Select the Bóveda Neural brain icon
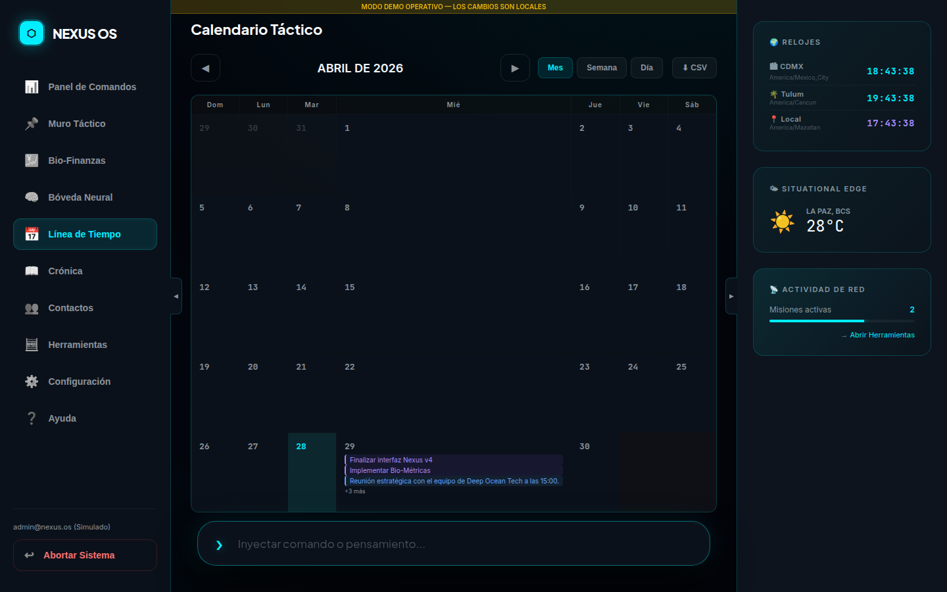The height and width of the screenshot is (592, 947). 32,197
